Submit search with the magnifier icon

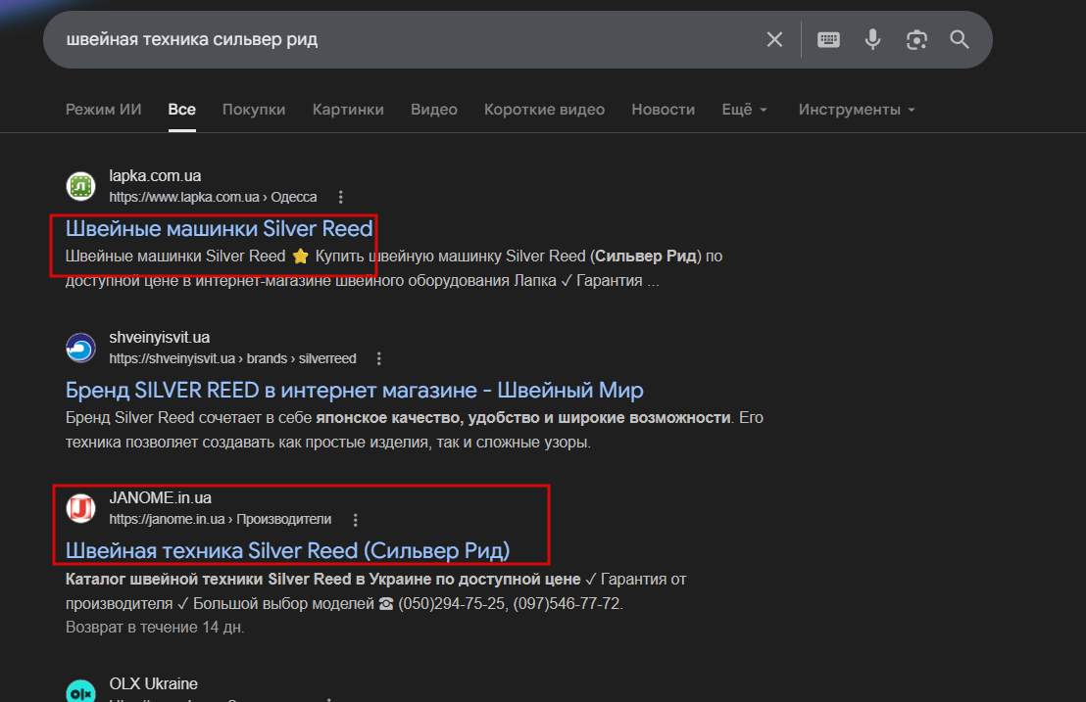960,39
